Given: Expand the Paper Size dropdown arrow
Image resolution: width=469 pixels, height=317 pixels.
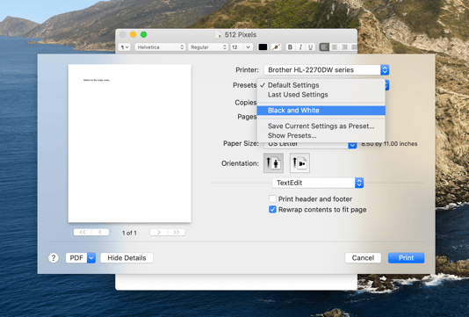Looking at the screenshot, I should (x=352, y=145).
